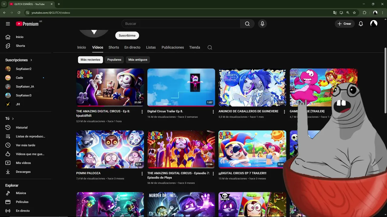Image resolution: width=387 pixels, height=217 pixels.
Task: Select the Más antiguos filter chip
Action: click(x=138, y=60)
